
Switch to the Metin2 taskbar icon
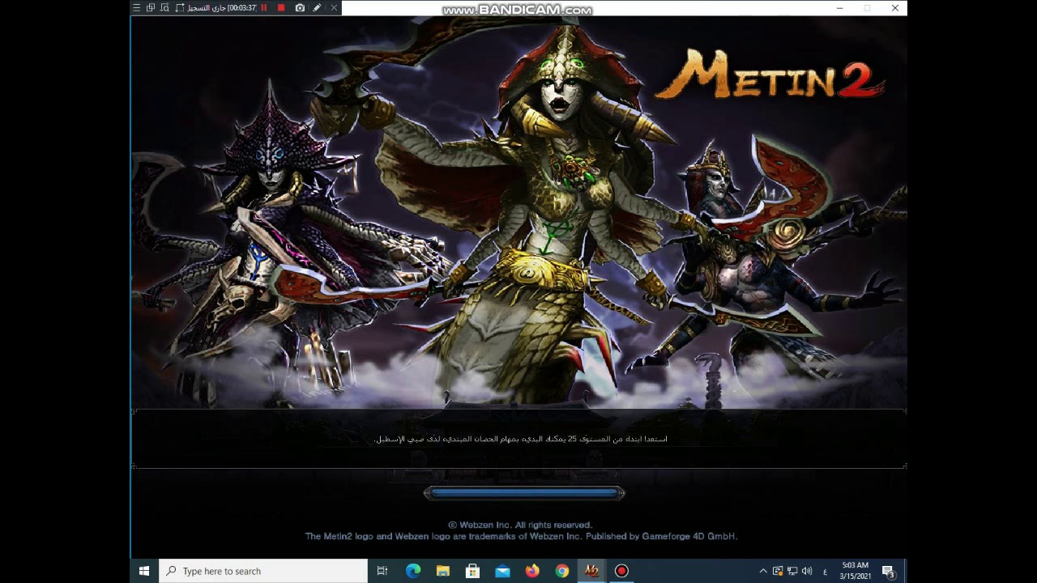[591, 571]
